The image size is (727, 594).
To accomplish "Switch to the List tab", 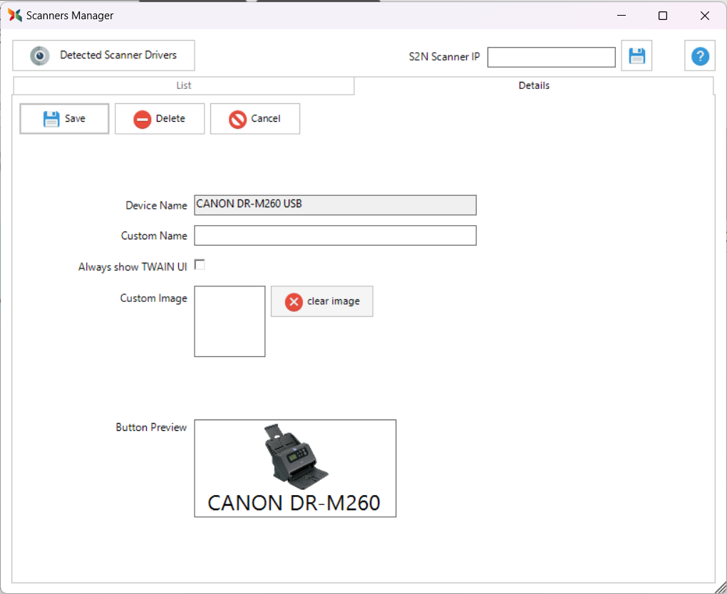I will pos(184,85).
